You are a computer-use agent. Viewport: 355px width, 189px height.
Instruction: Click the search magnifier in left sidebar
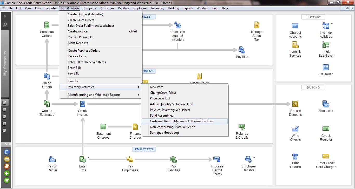(5, 25)
